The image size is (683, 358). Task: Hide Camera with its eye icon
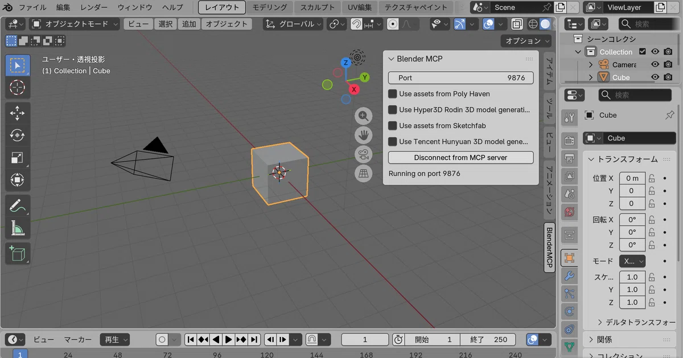coord(655,65)
